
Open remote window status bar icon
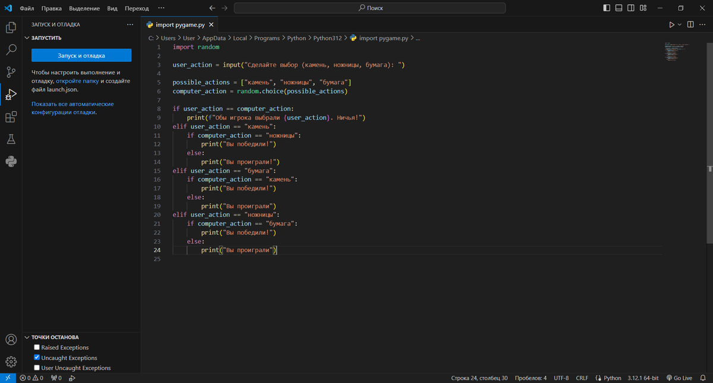pos(7,378)
